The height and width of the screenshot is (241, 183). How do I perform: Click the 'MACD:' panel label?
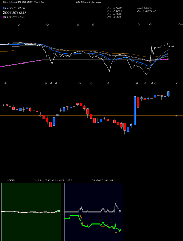pos(11,180)
